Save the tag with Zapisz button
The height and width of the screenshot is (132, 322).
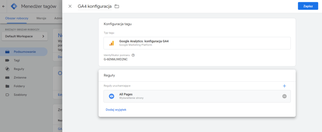click(x=308, y=6)
